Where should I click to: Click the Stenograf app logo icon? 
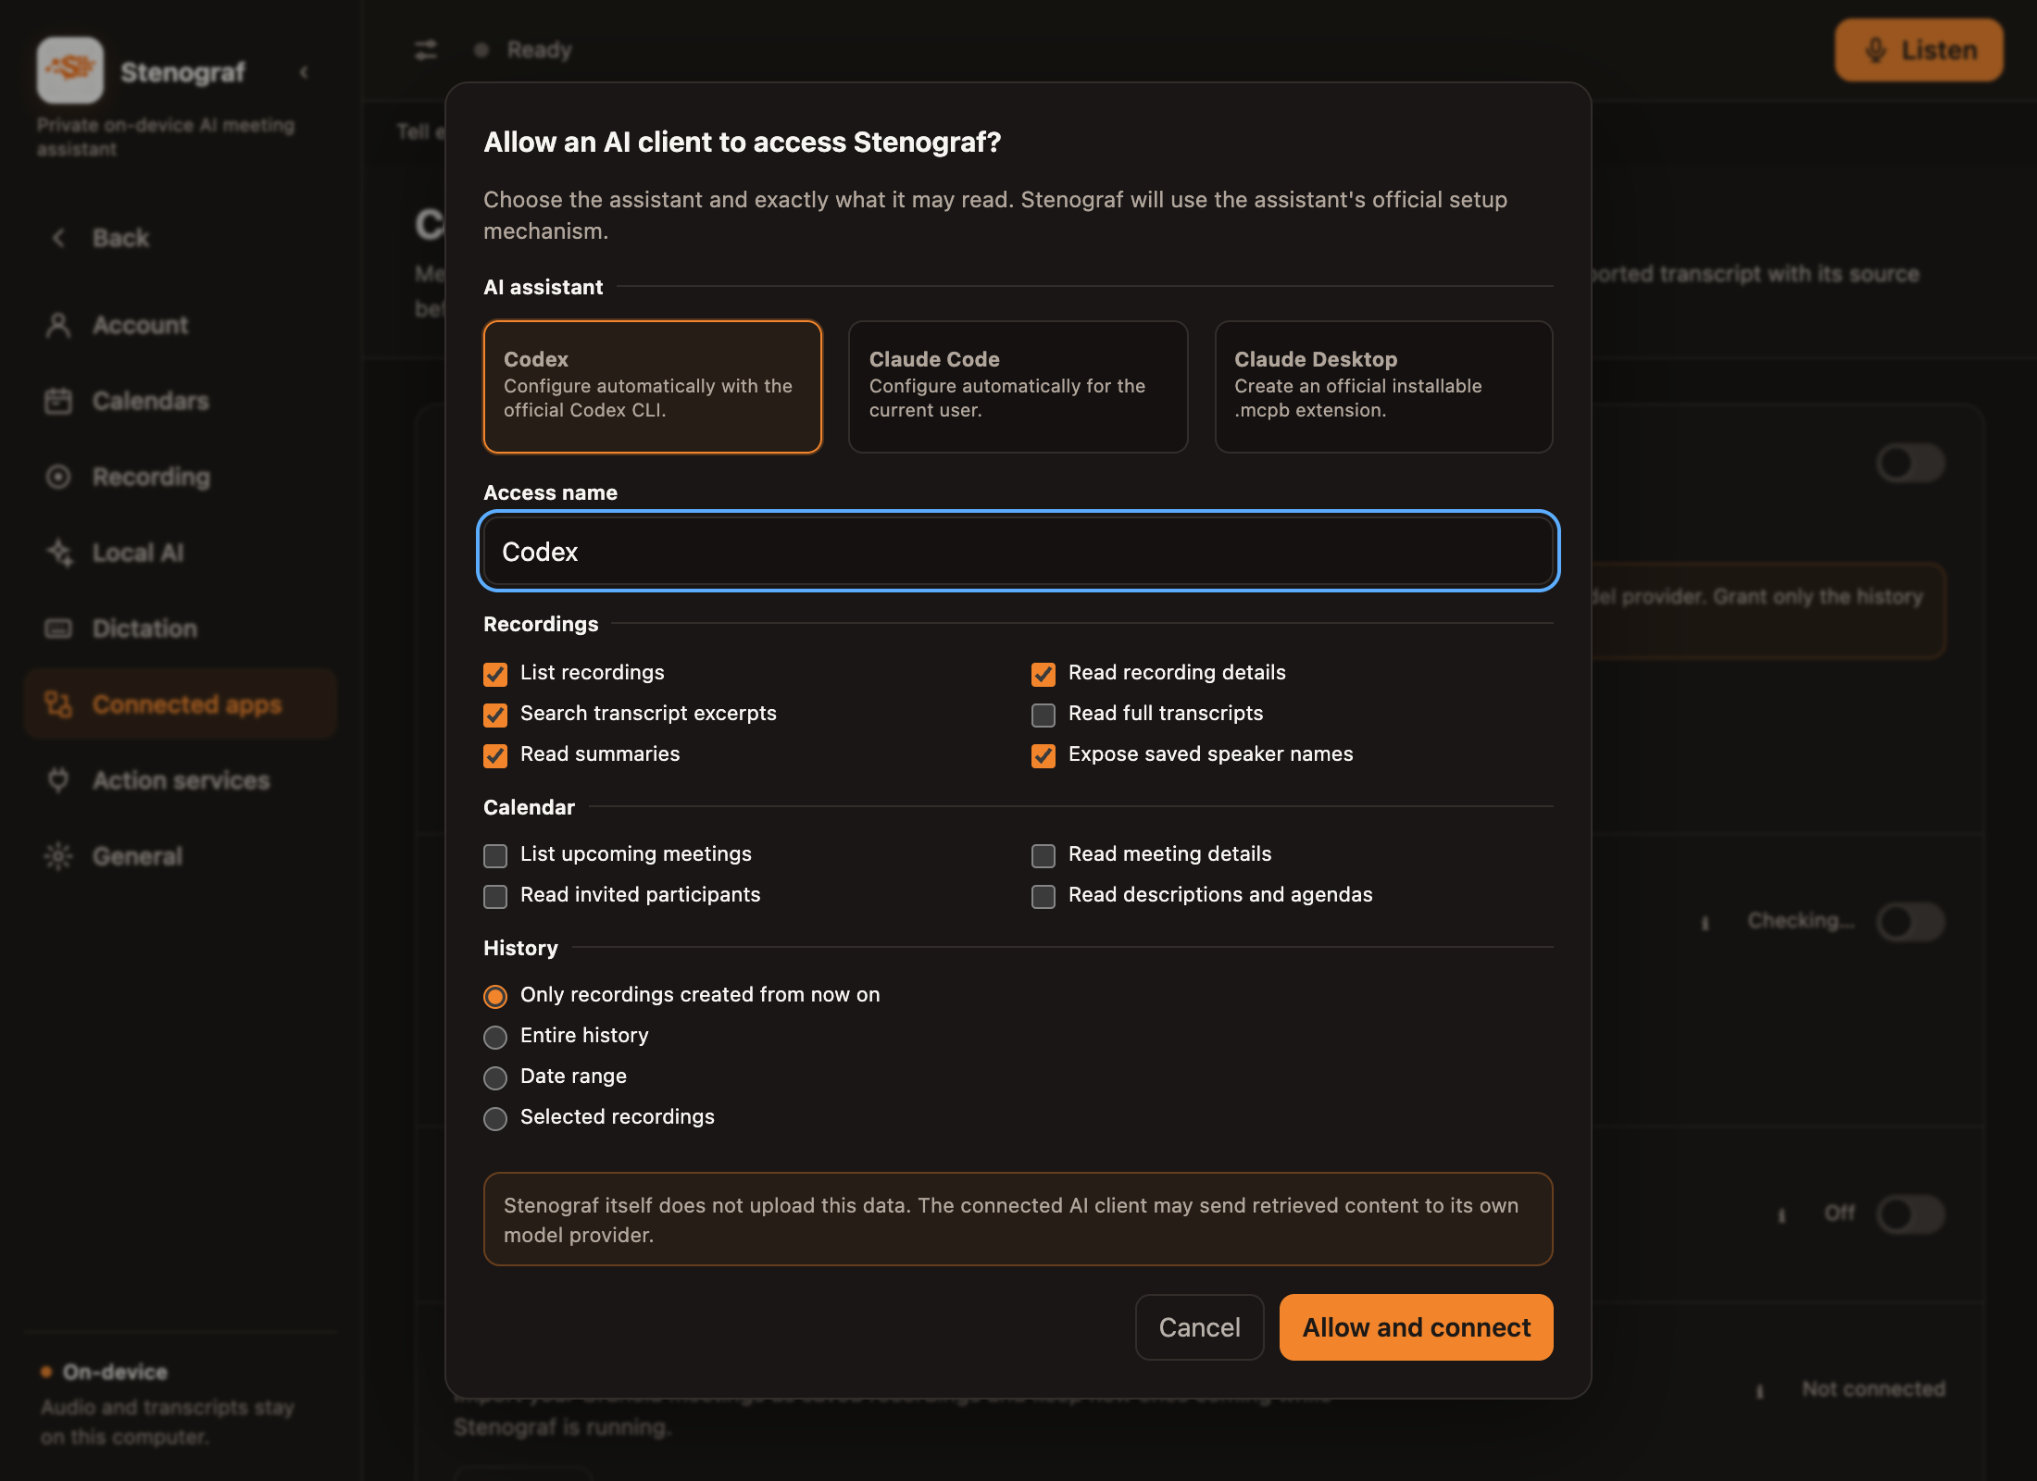tap(70, 70)
